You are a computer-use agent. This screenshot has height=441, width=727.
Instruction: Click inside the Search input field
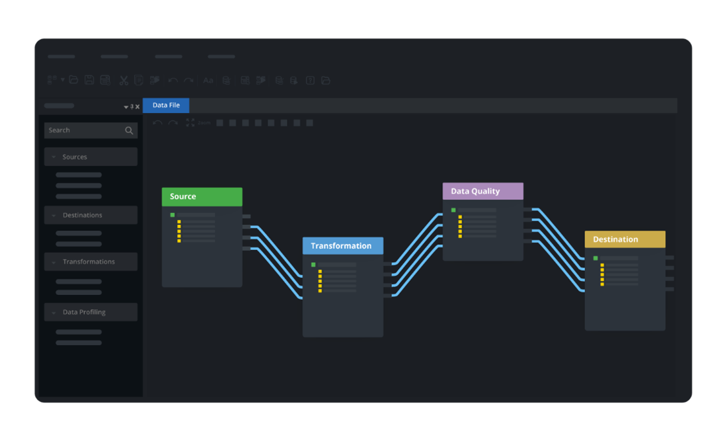[x=83, y=130]
